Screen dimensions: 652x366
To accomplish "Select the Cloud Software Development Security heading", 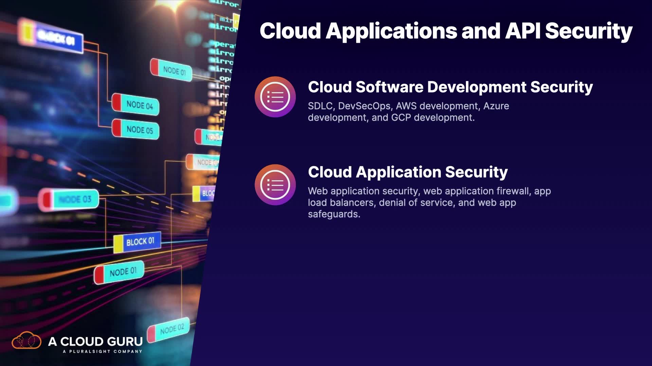I will (450, 87).
